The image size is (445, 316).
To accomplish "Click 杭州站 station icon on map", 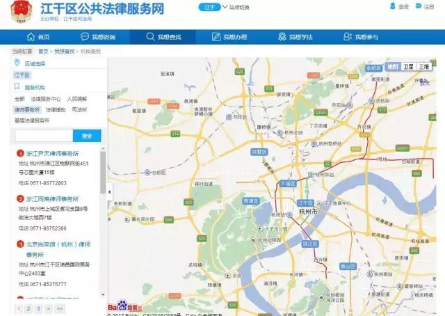I will pyautogui.click(x=289, y=215).
